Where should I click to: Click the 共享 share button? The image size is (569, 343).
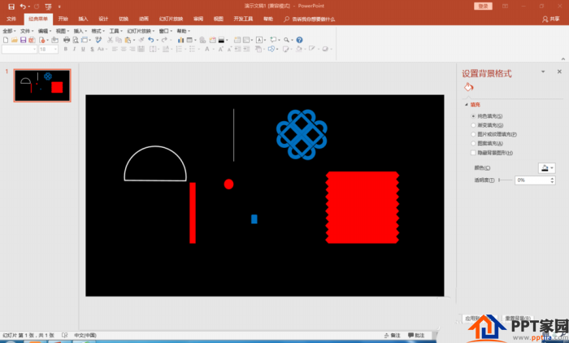click(x=551, y=19)
